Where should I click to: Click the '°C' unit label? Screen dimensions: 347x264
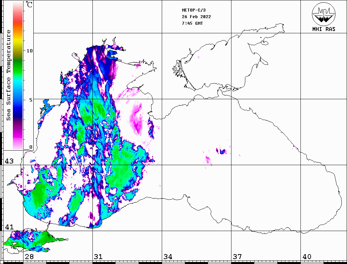pyautogui.click(x=29, y=4)
